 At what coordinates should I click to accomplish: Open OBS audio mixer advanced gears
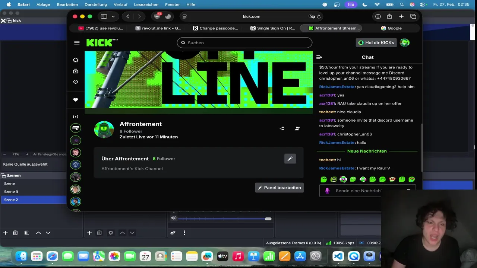(173, 233)
